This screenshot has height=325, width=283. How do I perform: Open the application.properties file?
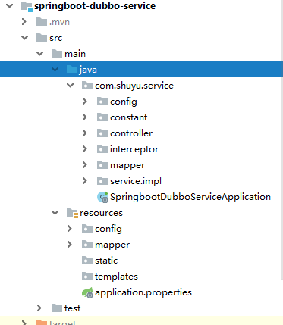tap(143, 292)
